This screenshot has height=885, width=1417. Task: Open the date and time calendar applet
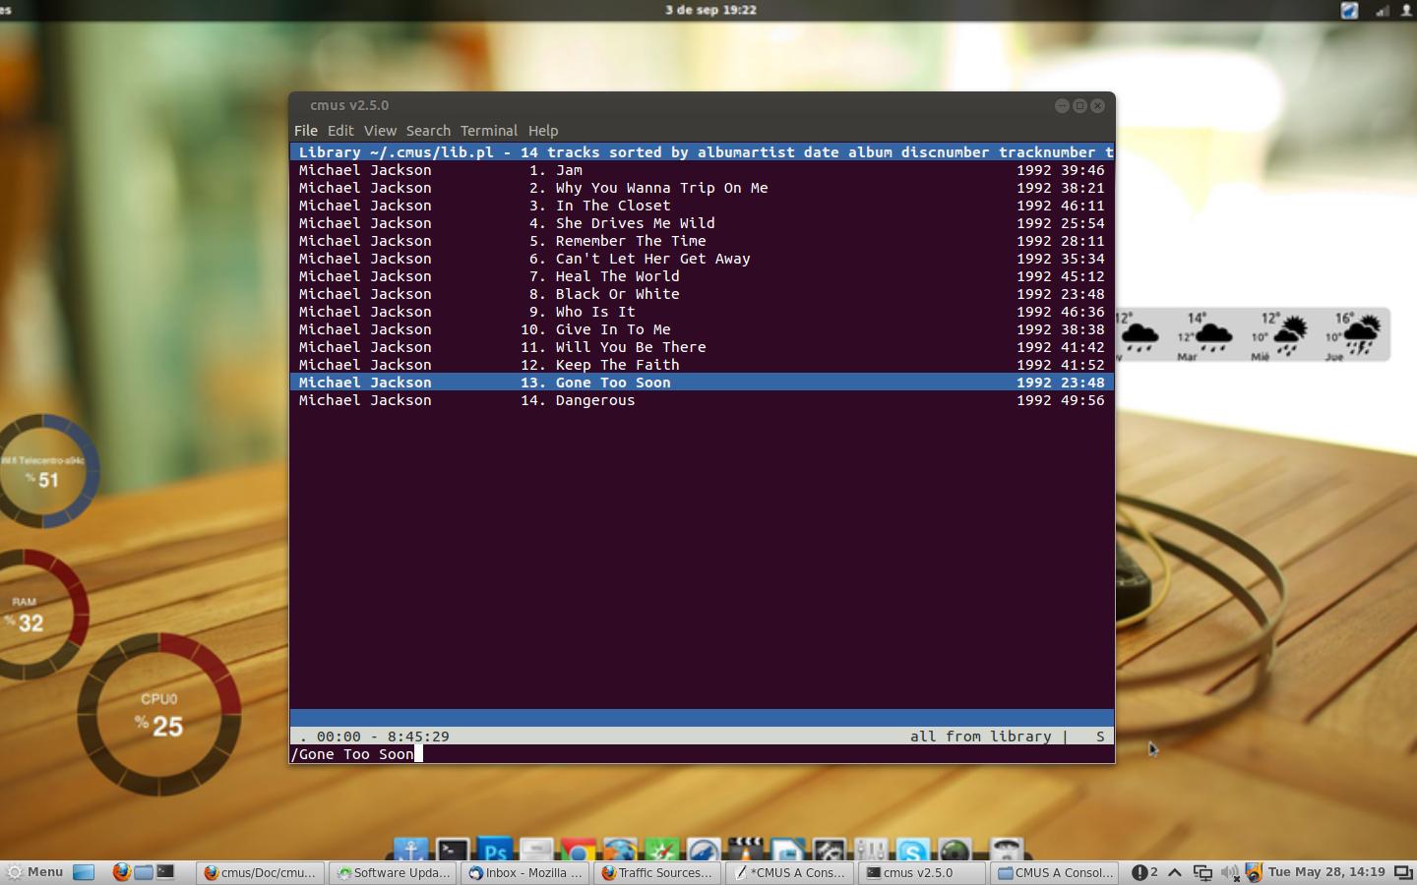[1326, 872]
